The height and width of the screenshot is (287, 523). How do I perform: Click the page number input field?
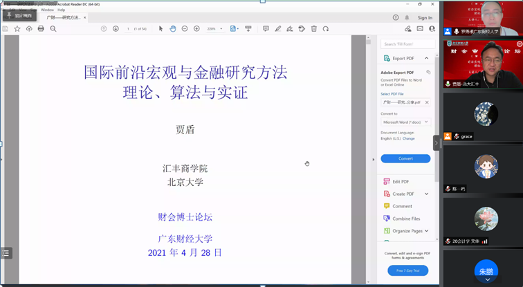click(129, 28)
